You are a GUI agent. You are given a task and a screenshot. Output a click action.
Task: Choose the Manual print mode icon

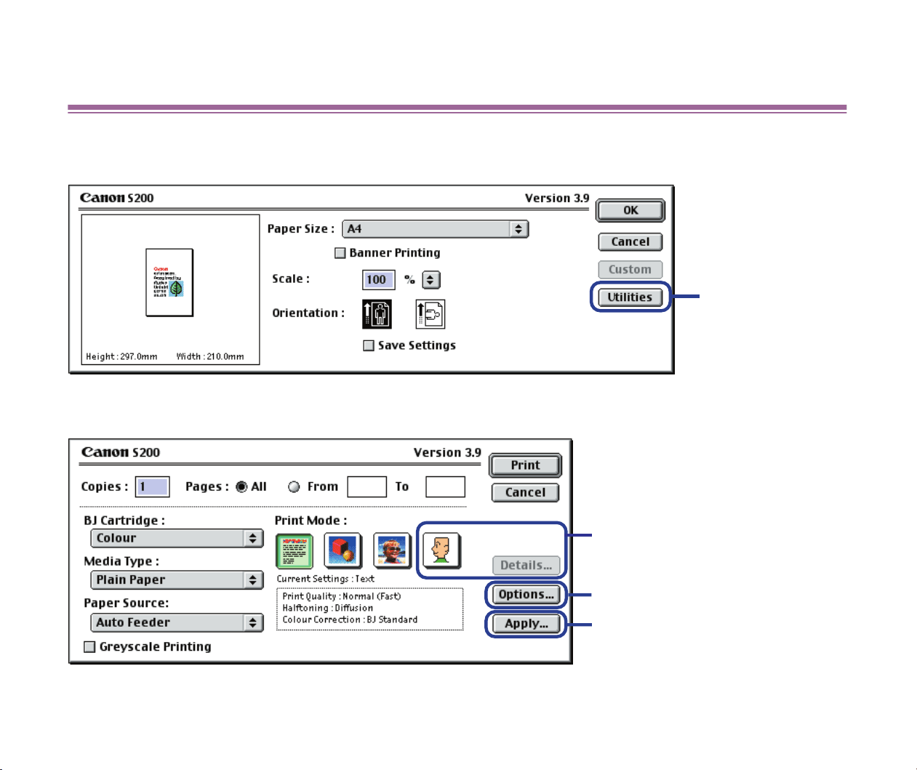tap(441, 550)
